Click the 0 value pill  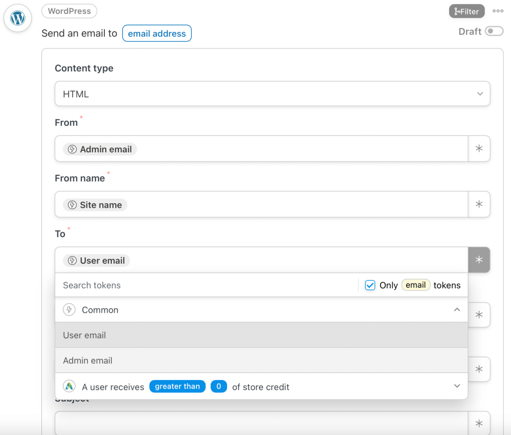[219, 387]
